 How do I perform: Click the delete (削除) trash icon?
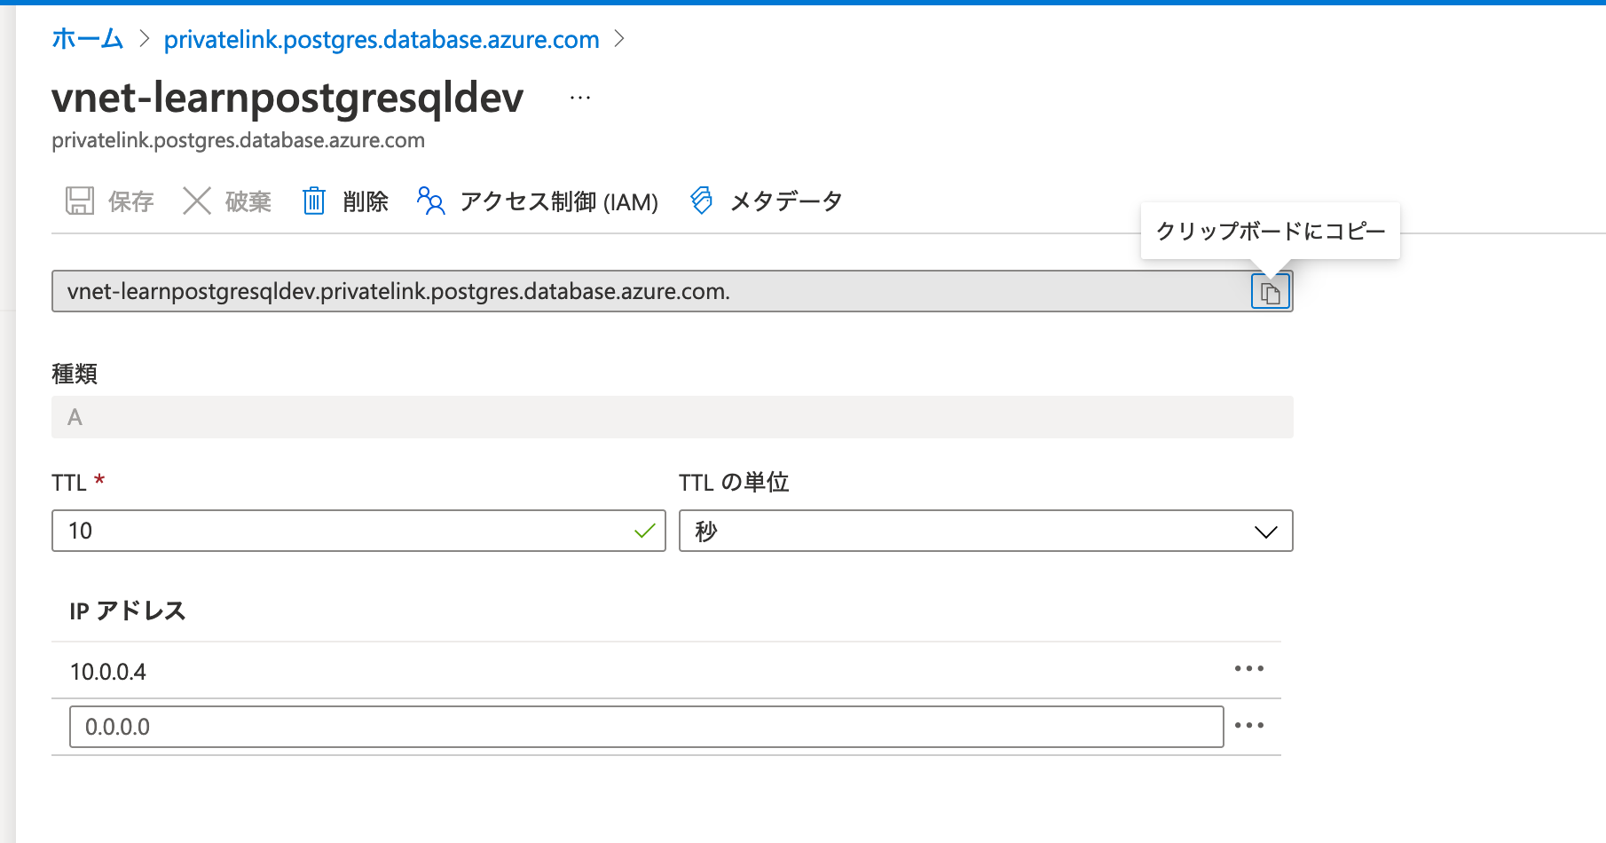(314, 201)
